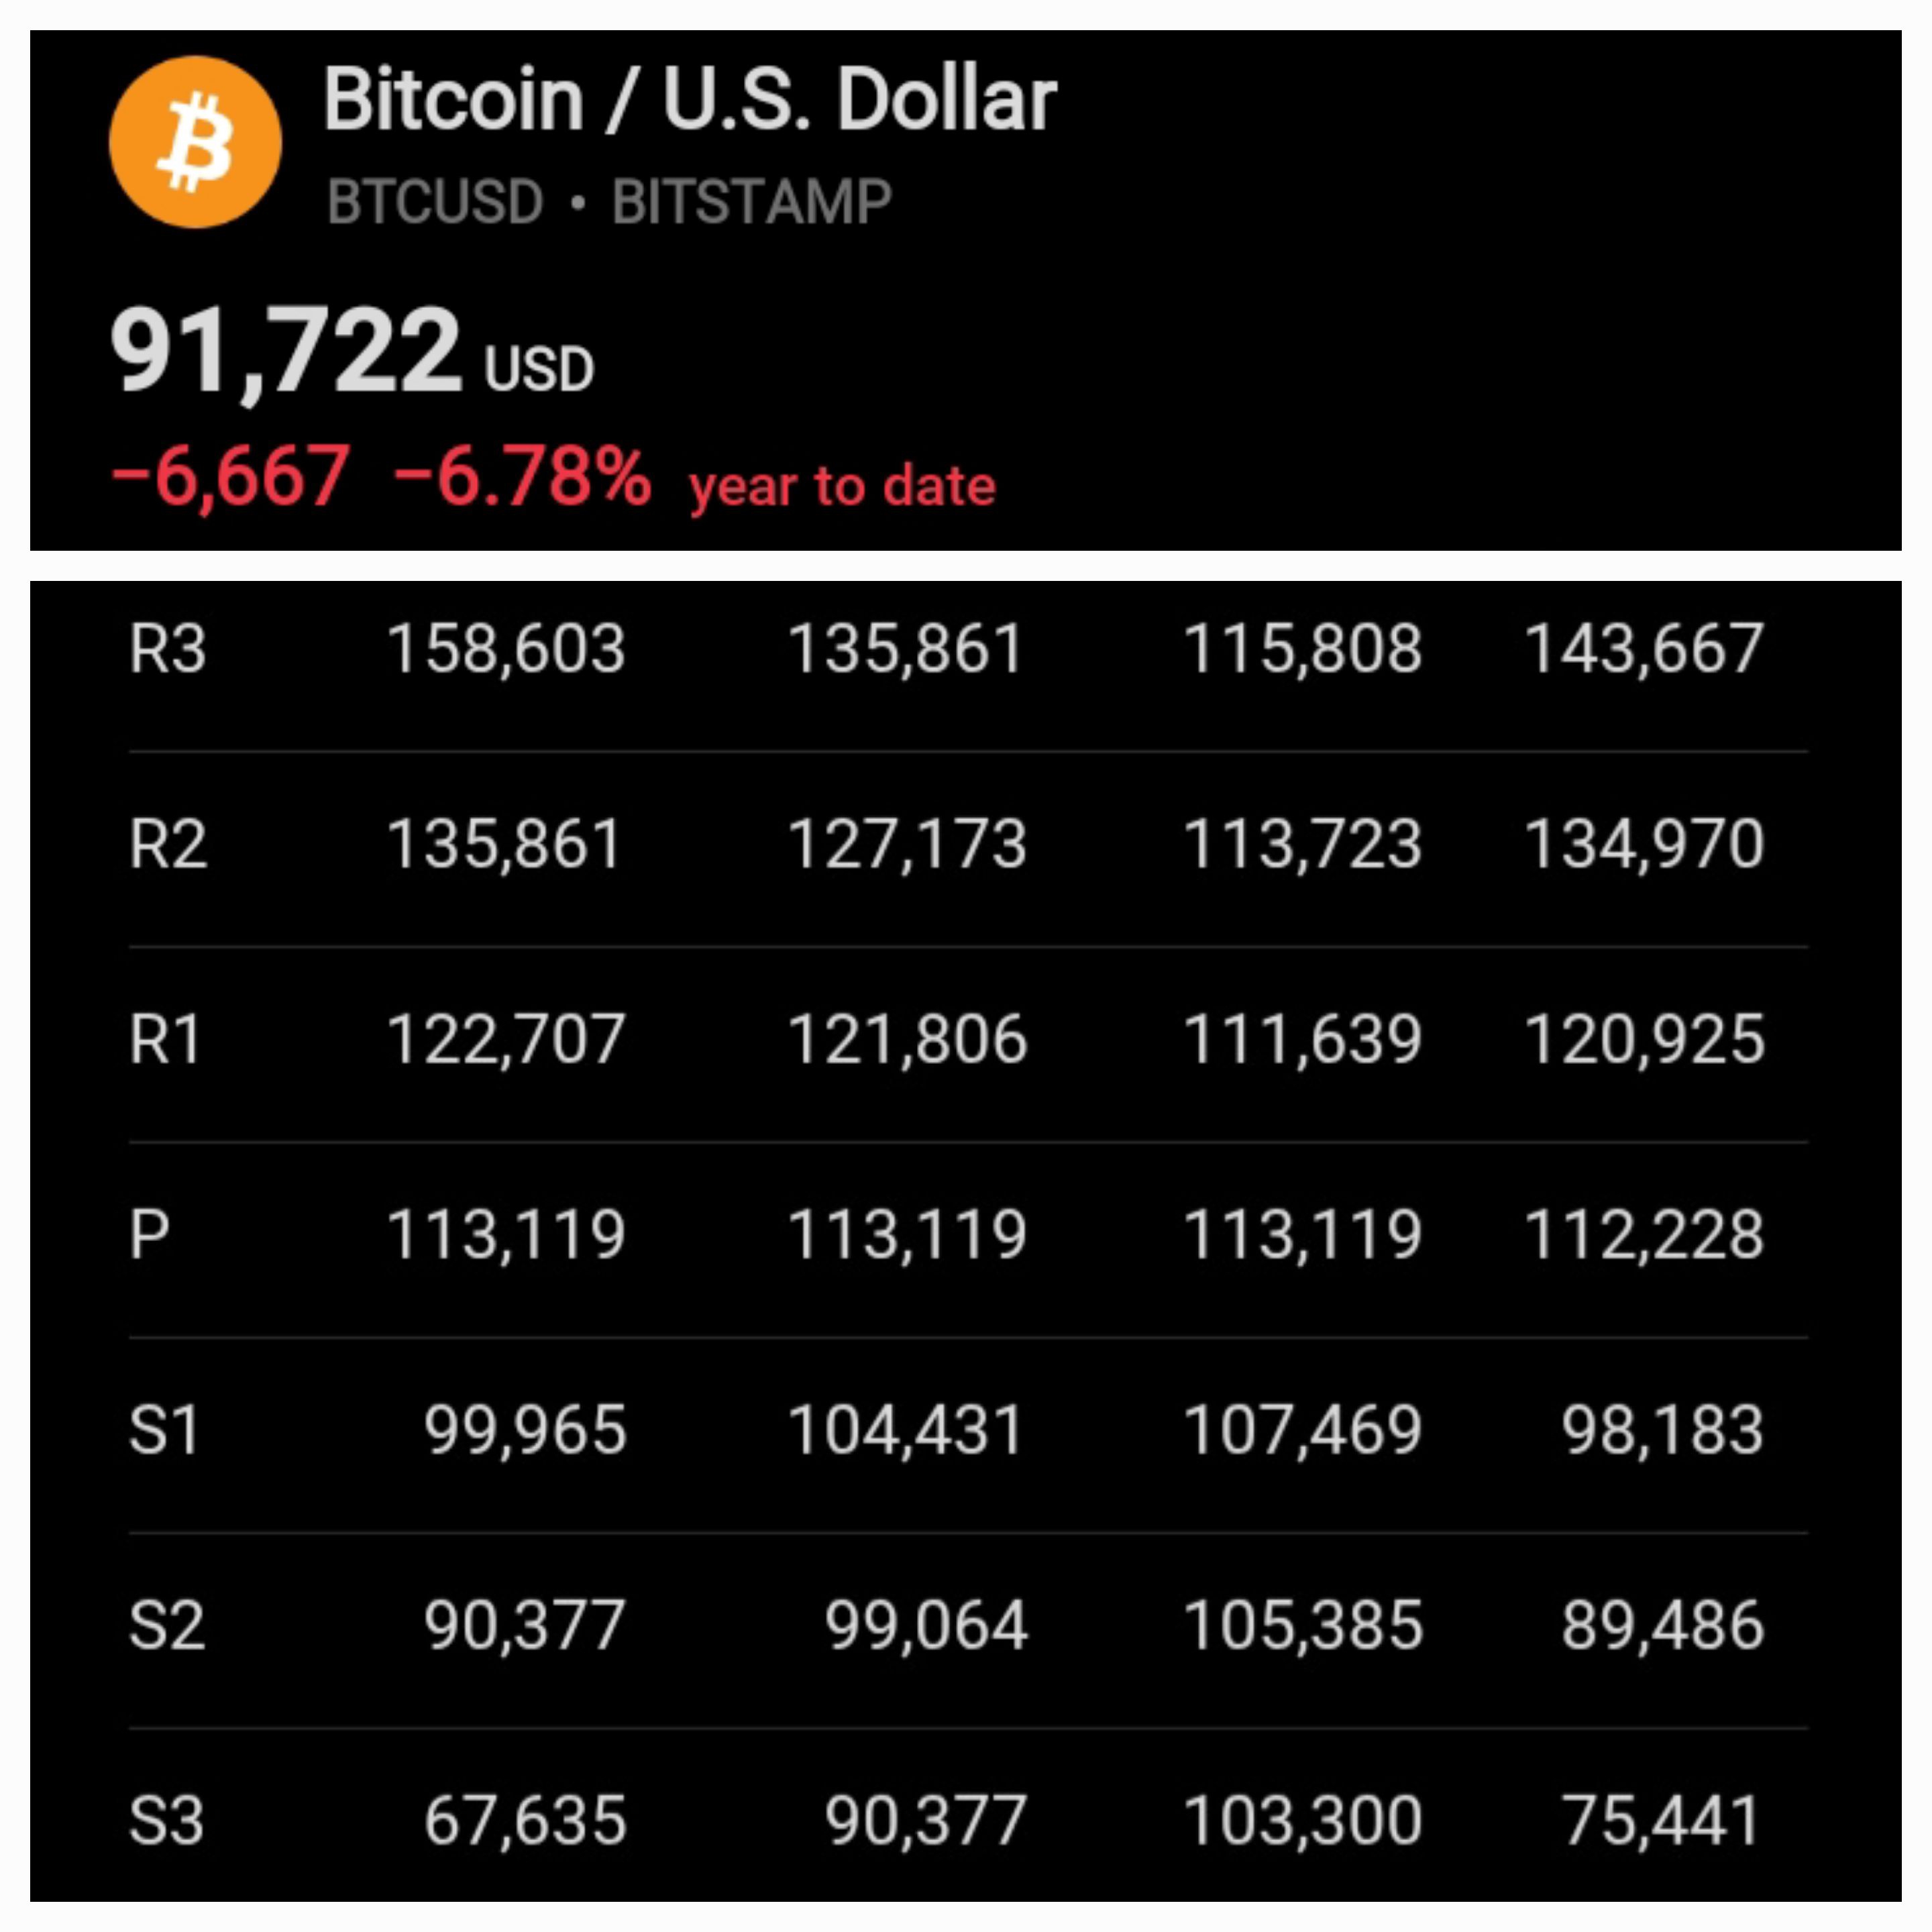Image resolution: width=1932 pixels, height=1932 pixels.
Task: Select the P pivot row label
Action: (x=149, y=1234)
